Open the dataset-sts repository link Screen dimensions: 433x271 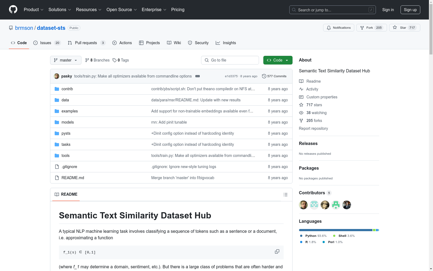point(51,28)
